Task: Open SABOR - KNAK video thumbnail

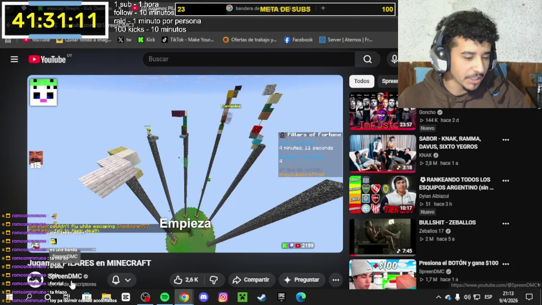Action: click(382, 153)
